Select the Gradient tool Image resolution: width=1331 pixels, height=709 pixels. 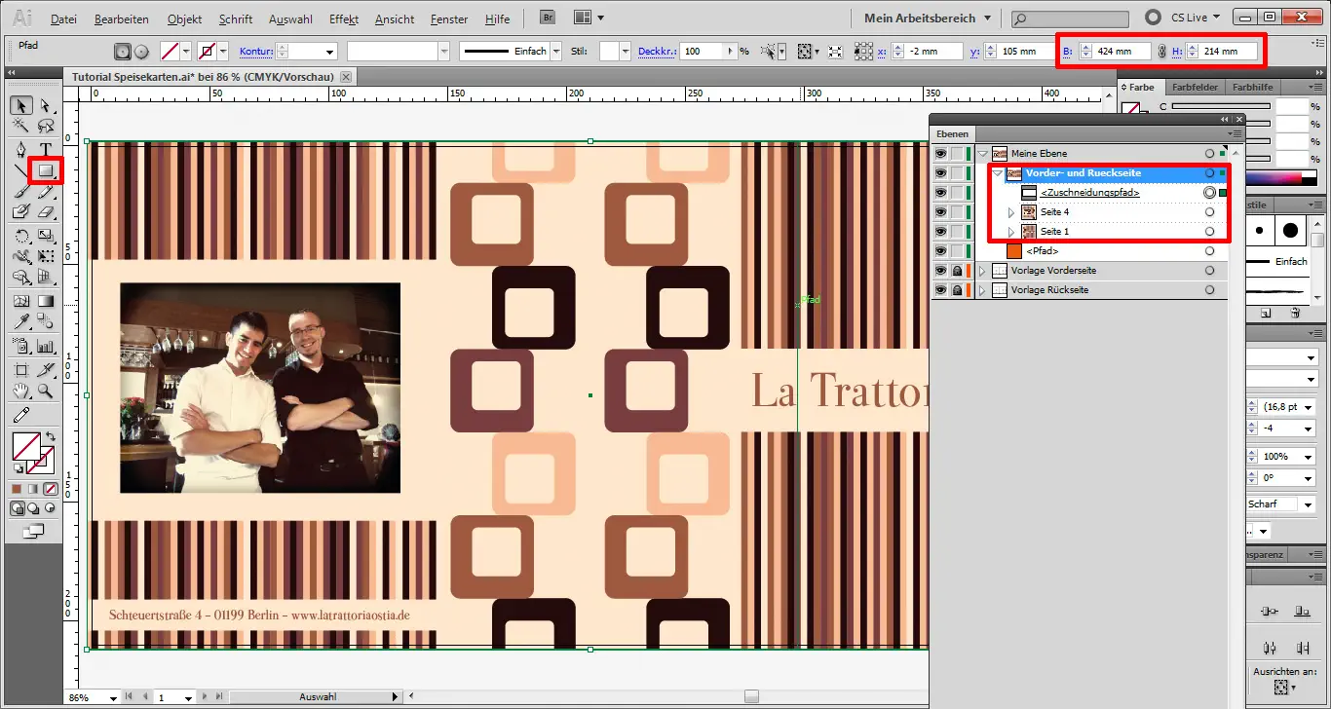pyautogui.click(x=45, y=300)
